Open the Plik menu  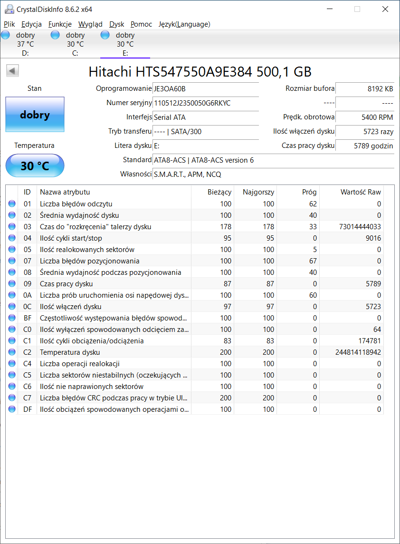click(10, 24)
